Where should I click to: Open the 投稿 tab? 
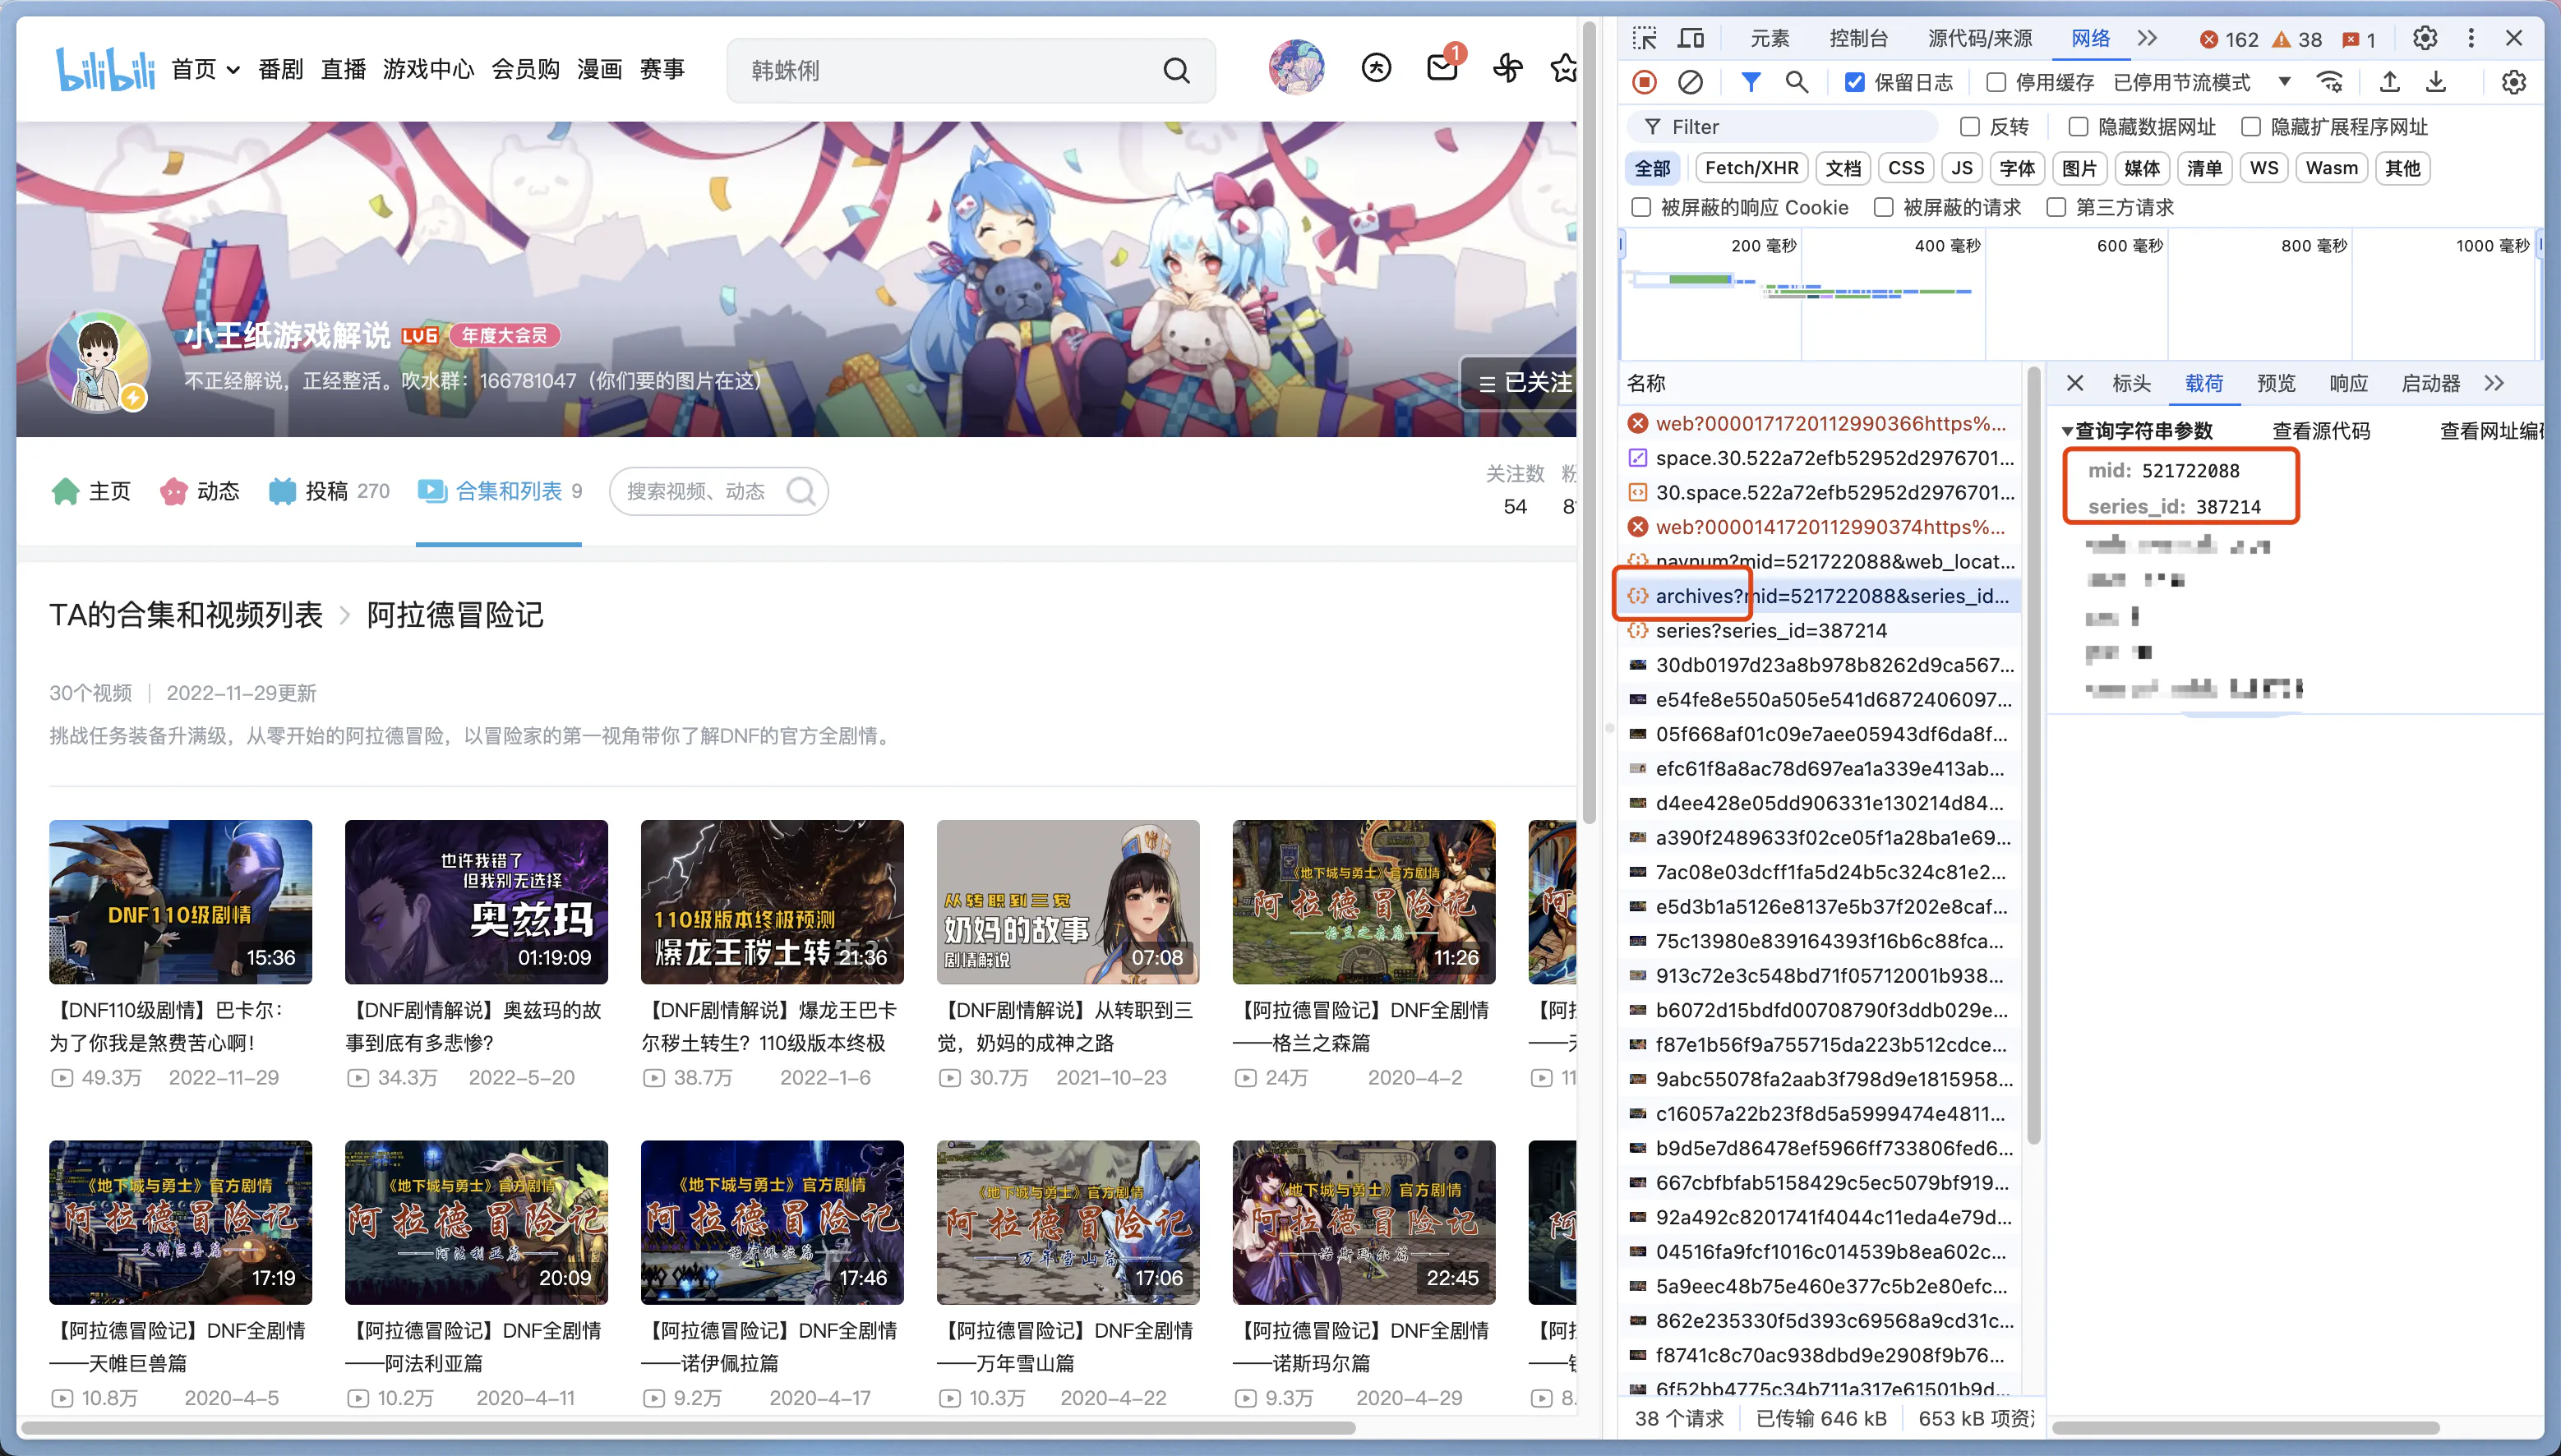point(328,491)
